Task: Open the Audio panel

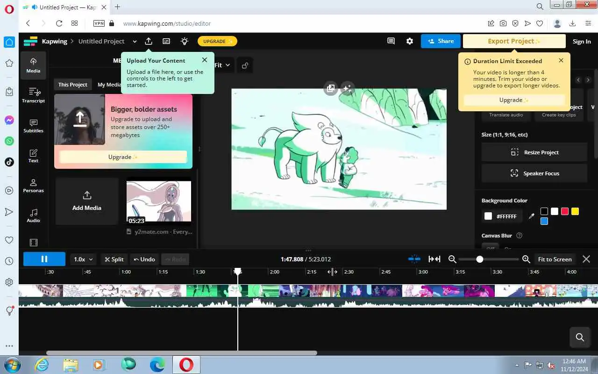Action: coord(33,216)
